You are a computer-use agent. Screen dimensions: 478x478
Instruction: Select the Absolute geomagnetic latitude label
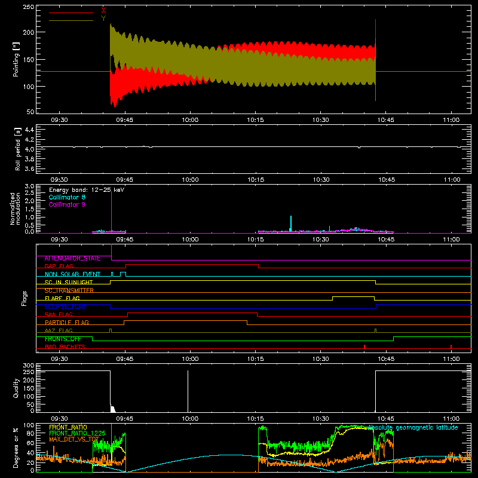coord(413,428)
